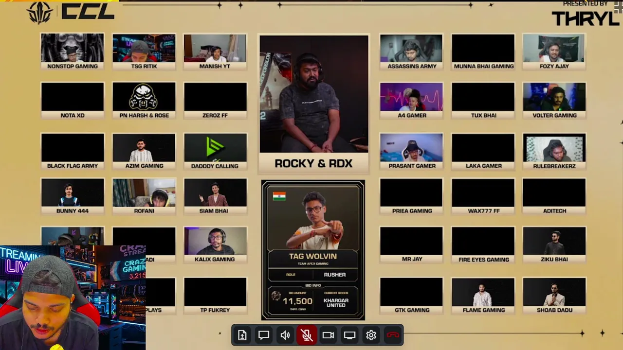Select the Nonstop Gaming video tile
The image size is (623, 350).
click(x=73, y=52)
